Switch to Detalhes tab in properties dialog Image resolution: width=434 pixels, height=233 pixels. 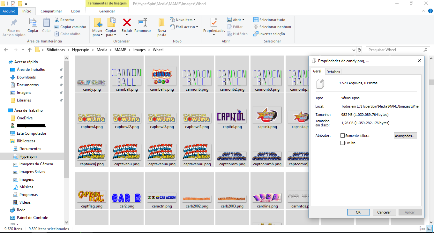tap(333, 72)
